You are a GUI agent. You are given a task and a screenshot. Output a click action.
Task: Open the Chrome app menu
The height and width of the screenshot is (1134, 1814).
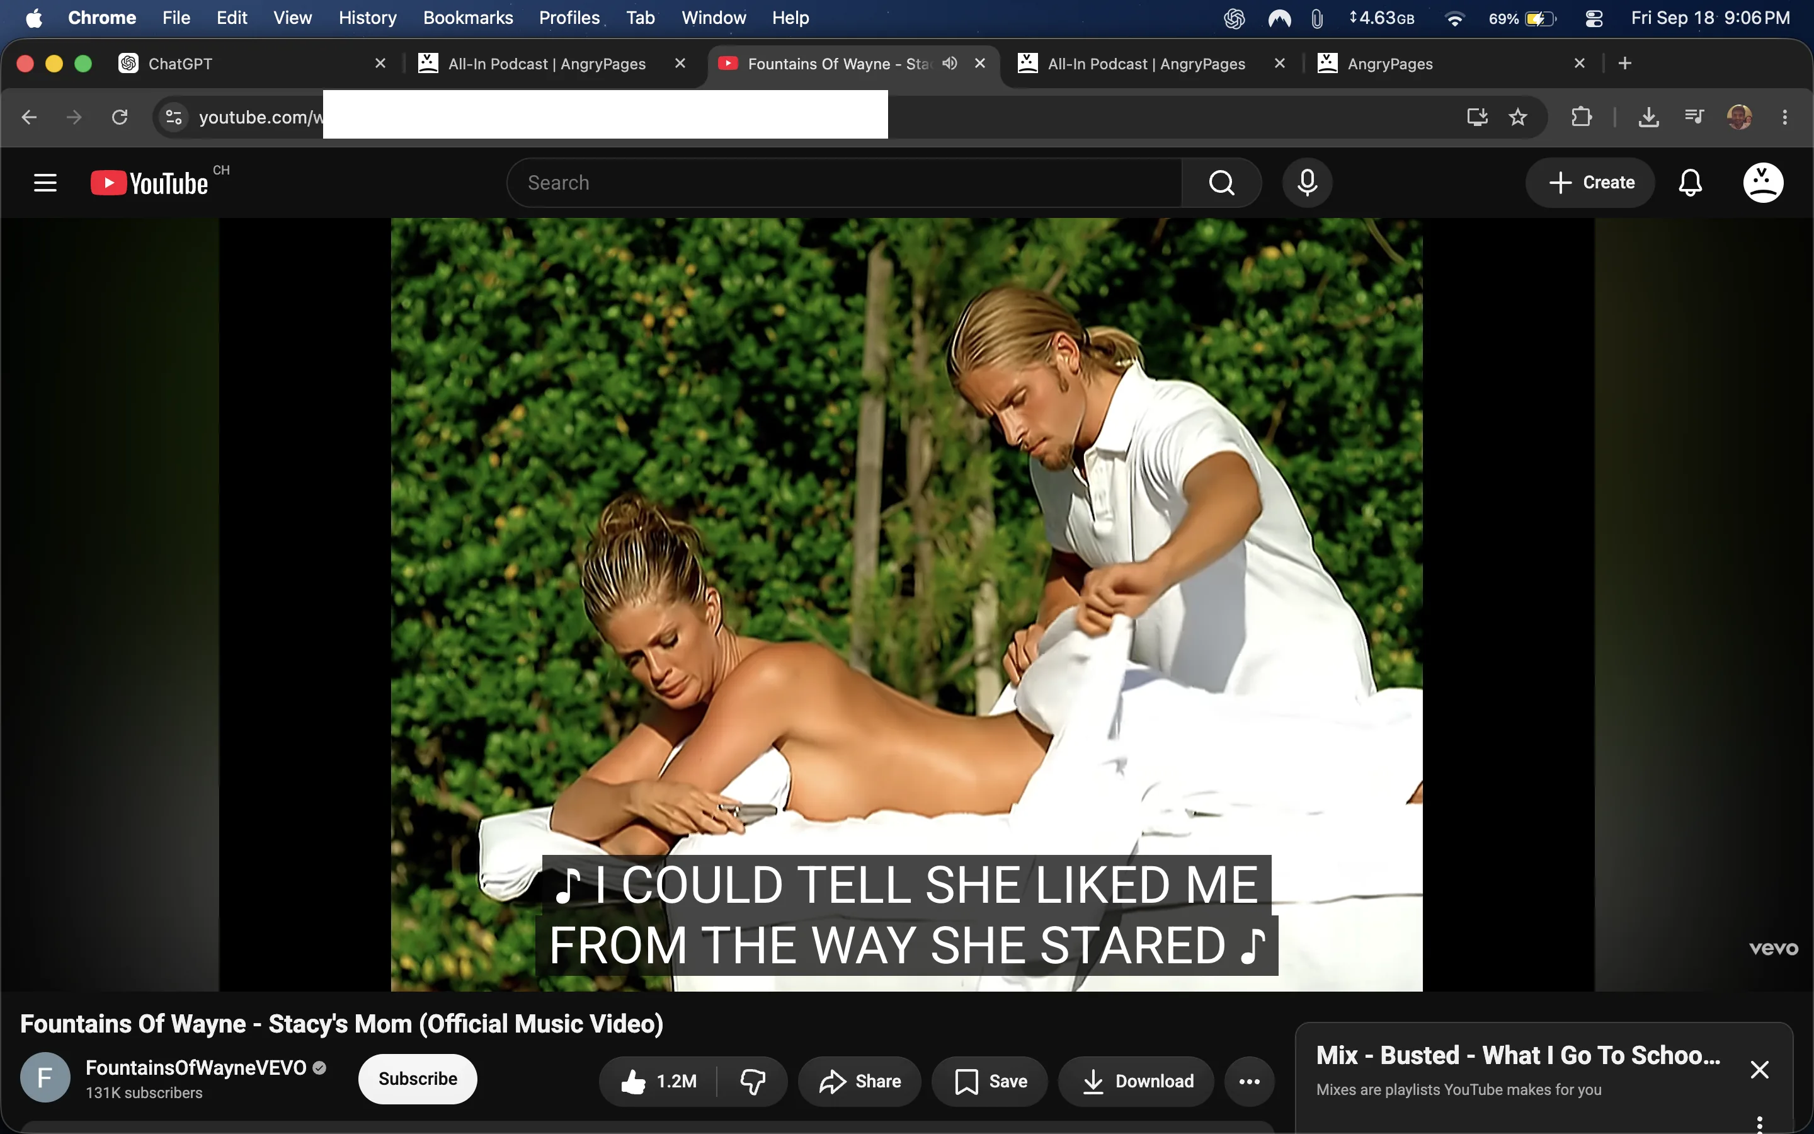point(102,18)
